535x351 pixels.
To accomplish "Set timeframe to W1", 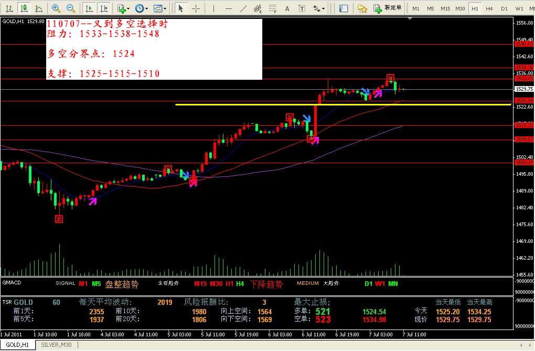I will pos(519,8).
